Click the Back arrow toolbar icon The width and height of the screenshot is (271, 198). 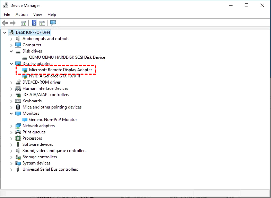coord(5,23)
